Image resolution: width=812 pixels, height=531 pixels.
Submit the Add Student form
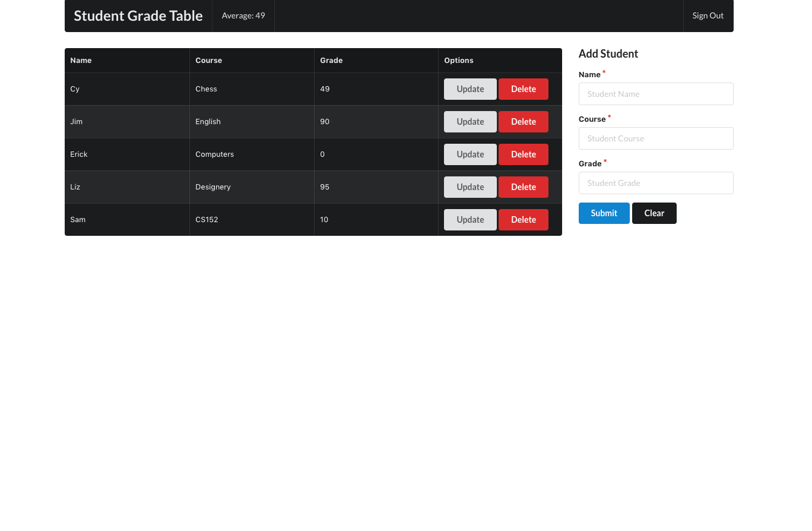coord(604,213)
